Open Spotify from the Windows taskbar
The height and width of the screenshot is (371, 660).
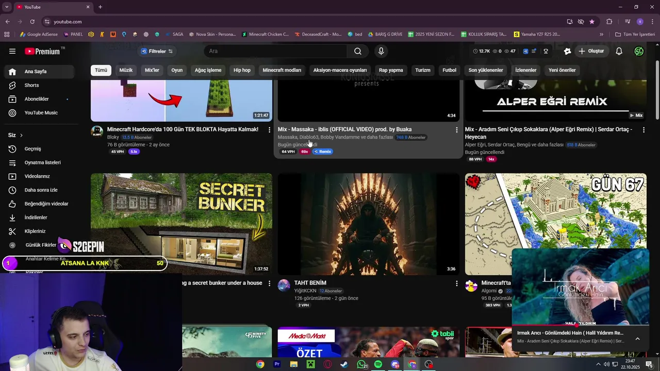[378, 364]
